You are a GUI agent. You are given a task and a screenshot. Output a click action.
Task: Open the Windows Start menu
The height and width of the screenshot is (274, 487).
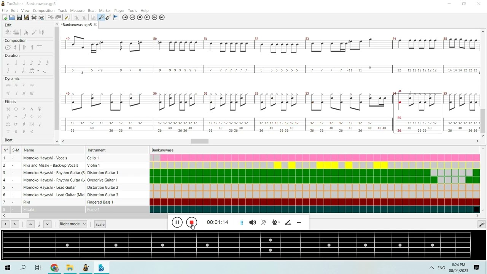tap(7, 268)
